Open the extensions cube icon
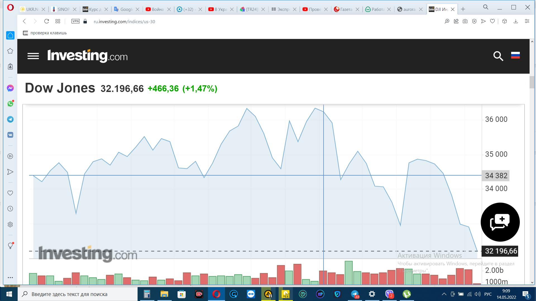 tap(504, 21)
